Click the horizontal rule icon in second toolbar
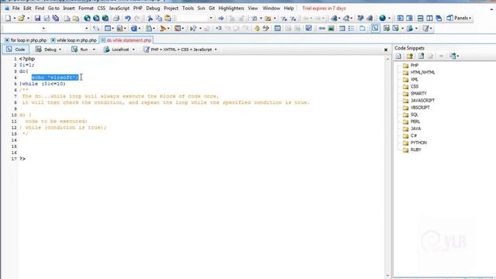496x279 pixels. (322, 29)
